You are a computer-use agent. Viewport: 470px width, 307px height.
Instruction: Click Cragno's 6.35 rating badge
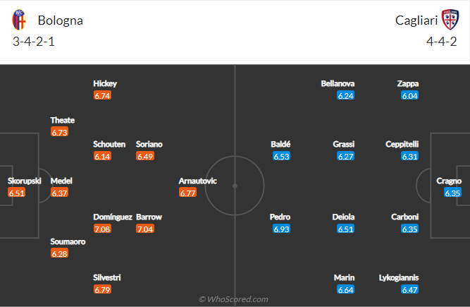point(452,193)
